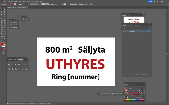Click the Unite shape mode icon in Pathfinder
Image resolution: width=169 pixels, height=105 pixels.
point(9,64)
